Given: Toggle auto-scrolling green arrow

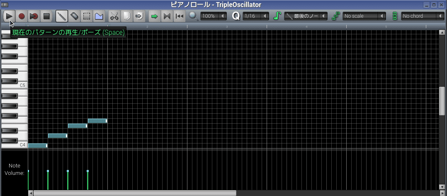Looking at the screenshot, I should pos(154,16).
